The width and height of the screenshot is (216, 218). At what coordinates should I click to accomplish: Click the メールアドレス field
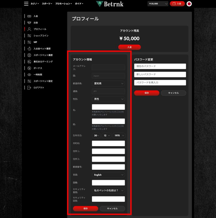(x=108, y=68)
